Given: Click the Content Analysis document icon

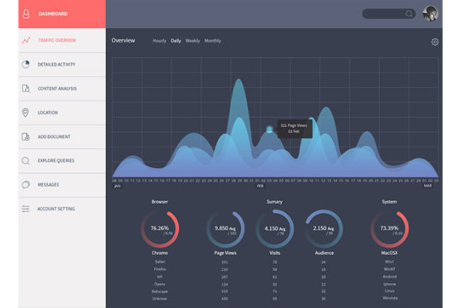Looking at the screenshot, I should [26, 88].
